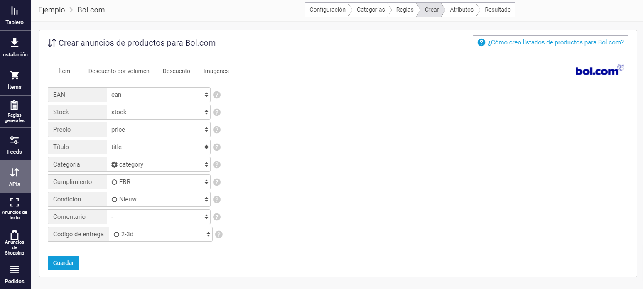Viewport: 643px width, 289px height.
Task: Click the Precio field label
Action: pyautogui.click(x=77, y=130)
